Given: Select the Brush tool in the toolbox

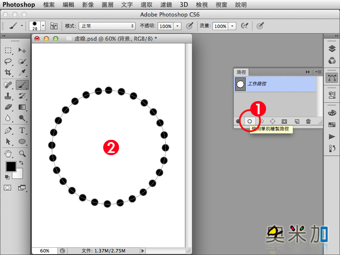Looking at the screenshot, I should point(22,85).
